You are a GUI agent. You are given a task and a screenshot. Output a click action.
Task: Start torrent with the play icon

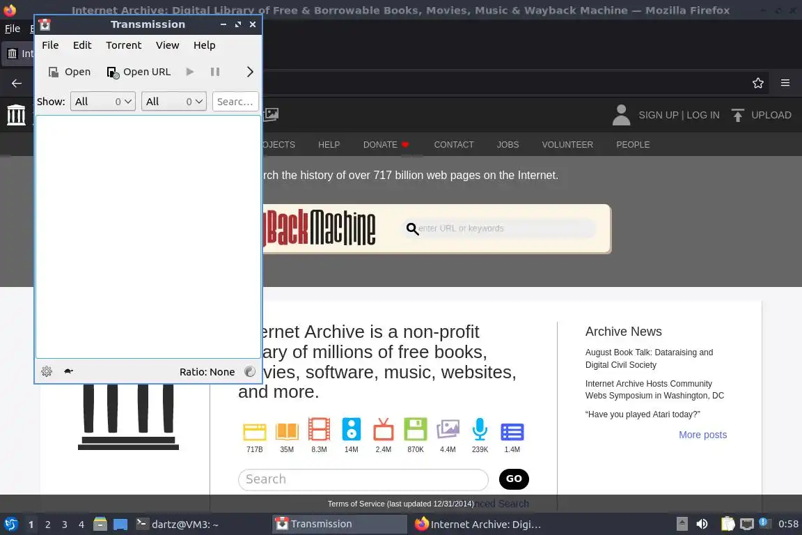coord(190,72)
